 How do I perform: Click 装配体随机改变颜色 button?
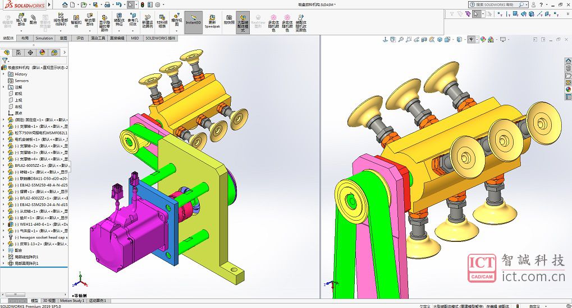coord(300,23)
